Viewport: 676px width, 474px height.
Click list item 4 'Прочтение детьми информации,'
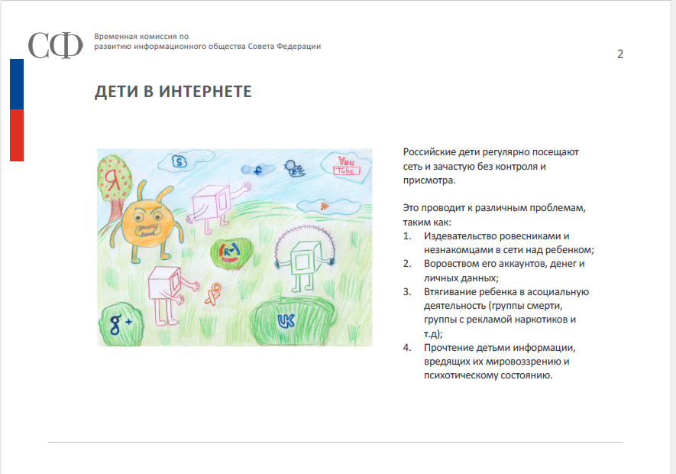(500, 348)
